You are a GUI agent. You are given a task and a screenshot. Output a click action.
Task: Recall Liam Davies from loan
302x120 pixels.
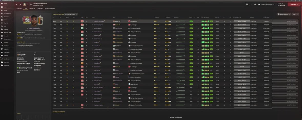(x=285, y=46)
